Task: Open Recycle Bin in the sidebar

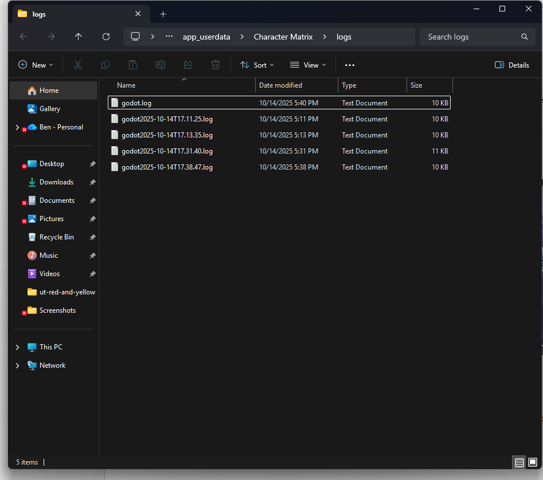Action: click(x=53, y=237)
